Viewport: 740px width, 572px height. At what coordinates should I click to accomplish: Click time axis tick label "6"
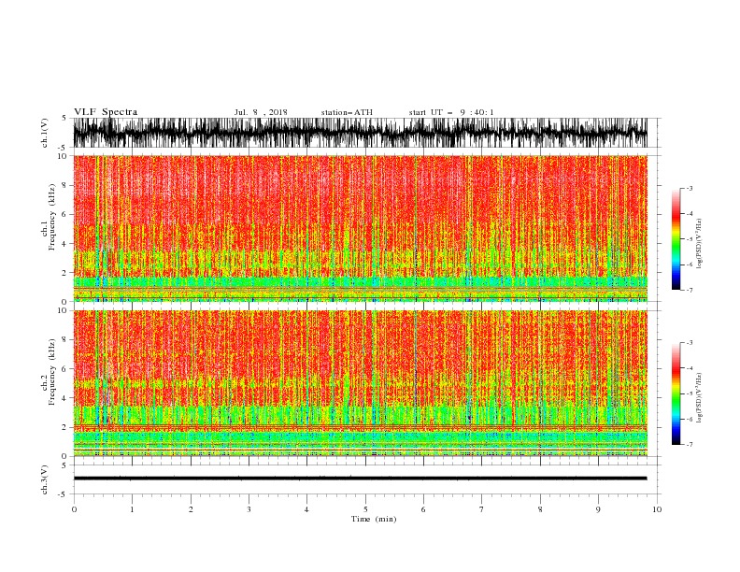(x=423, y=509)
